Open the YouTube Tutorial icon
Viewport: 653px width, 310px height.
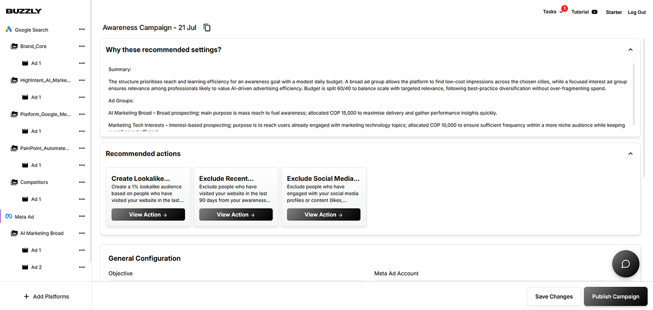595,12
